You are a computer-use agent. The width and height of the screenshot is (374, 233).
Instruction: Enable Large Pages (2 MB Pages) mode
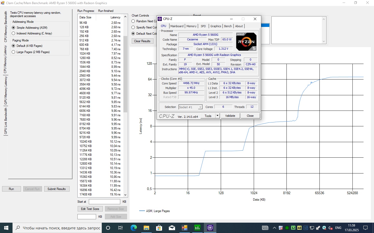pyautogui.click(x=14, y=52)
